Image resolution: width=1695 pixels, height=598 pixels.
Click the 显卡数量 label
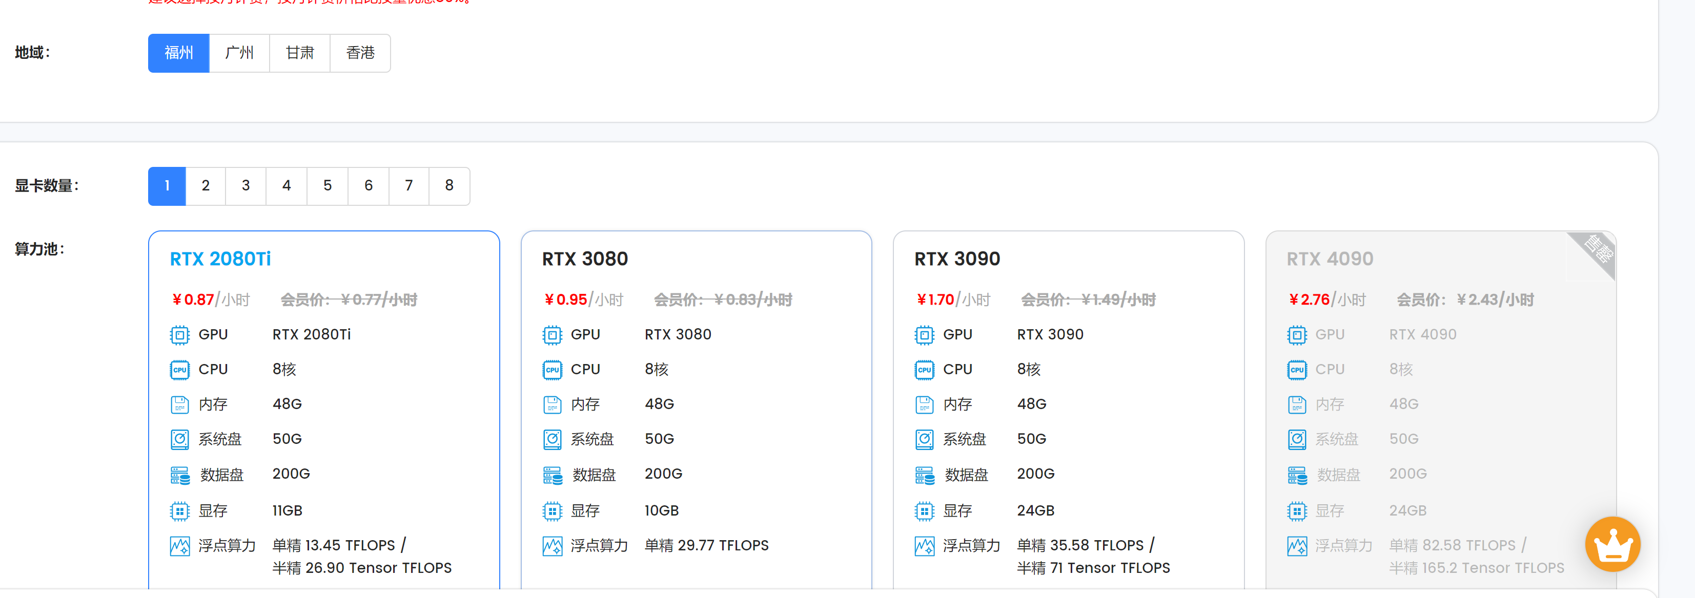pos(47,186)
